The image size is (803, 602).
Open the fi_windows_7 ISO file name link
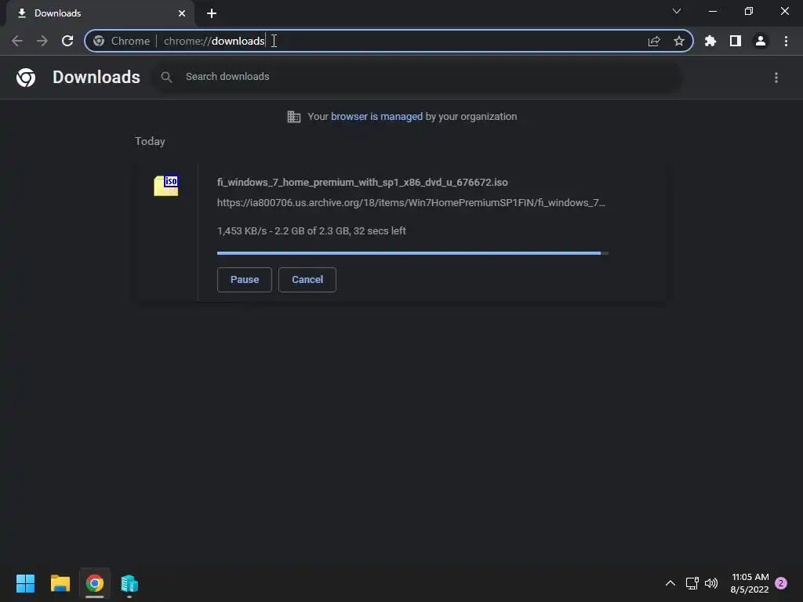[x=362, y=182]
